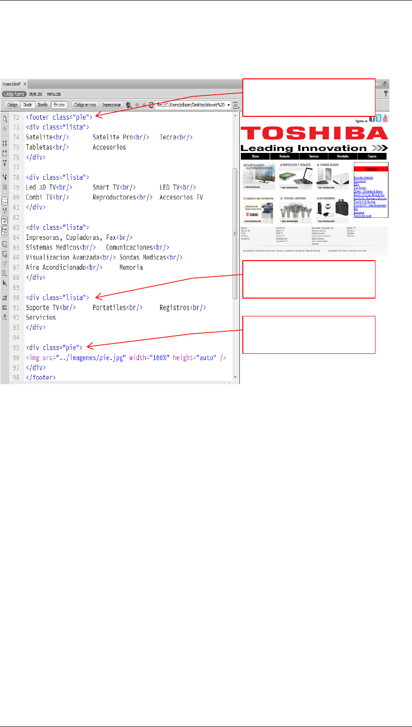The image size is (412, 727).
Task: Click the funnel filter icon
Action: [x=386, y=93]
